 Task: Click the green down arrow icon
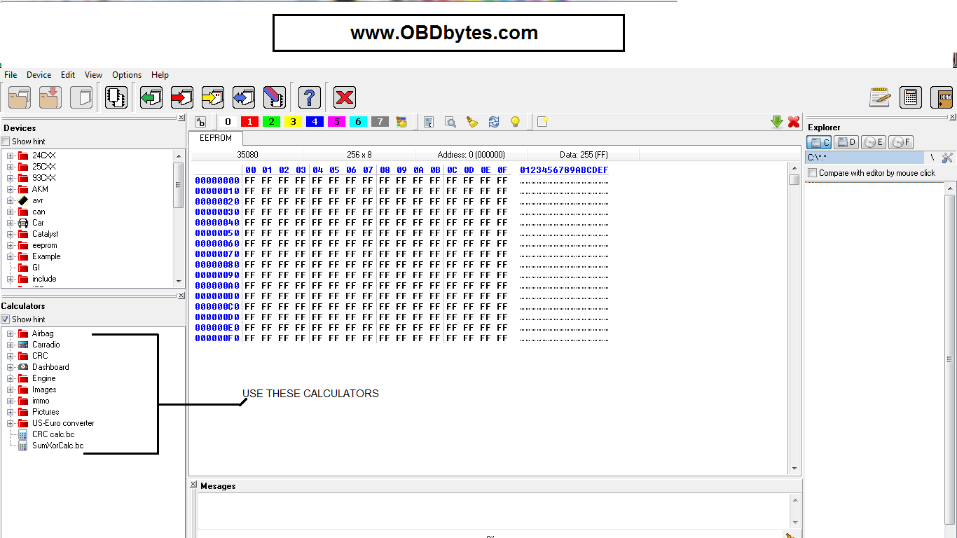click(776, 122)
